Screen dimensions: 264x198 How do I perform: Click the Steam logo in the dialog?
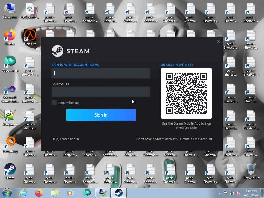pyautogui.click(x=71, y=51)
